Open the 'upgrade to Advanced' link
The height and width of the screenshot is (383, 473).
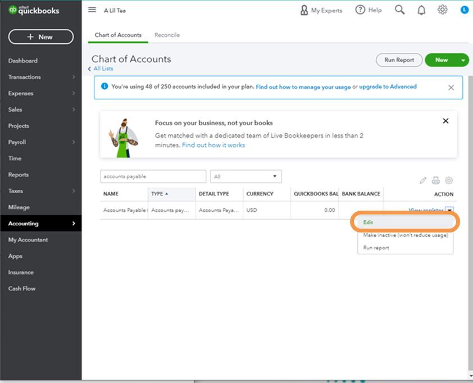pyautogui.click(x=388, y=86)
